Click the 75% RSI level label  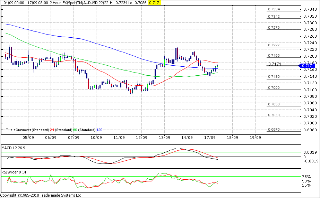pos(307,177)
